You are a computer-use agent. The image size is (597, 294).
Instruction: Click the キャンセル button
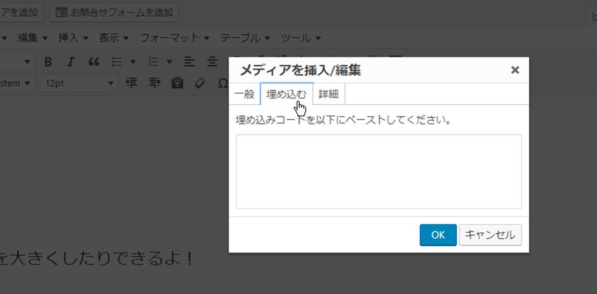pyautogui.click(x=490, y=235)
